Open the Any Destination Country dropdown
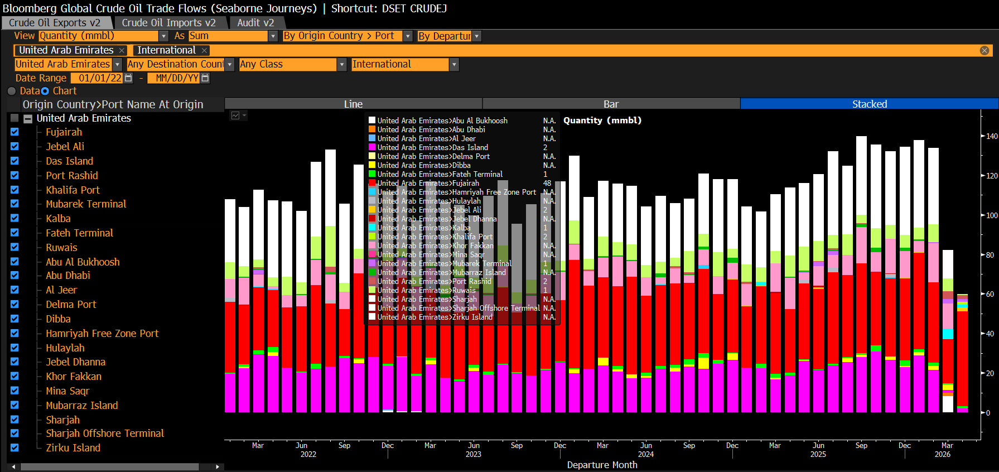This screenshot has height=472, width=999. click(x=229, y=65)
